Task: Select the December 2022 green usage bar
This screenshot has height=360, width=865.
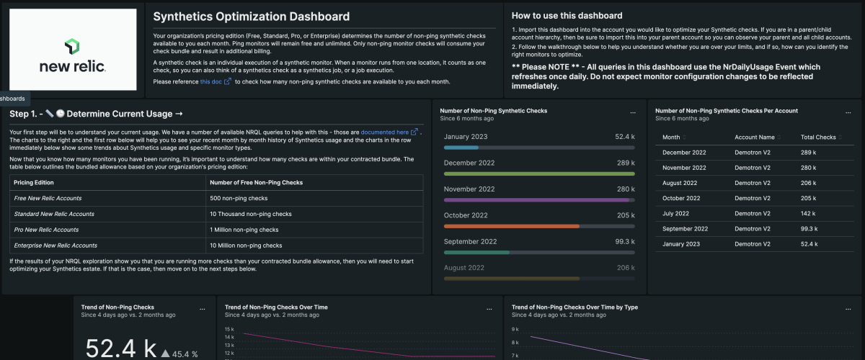Action: (538, 174)
